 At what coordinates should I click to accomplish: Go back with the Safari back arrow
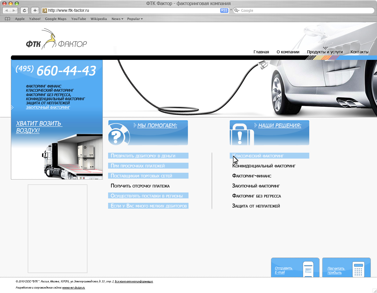click(x=6, y=10)
